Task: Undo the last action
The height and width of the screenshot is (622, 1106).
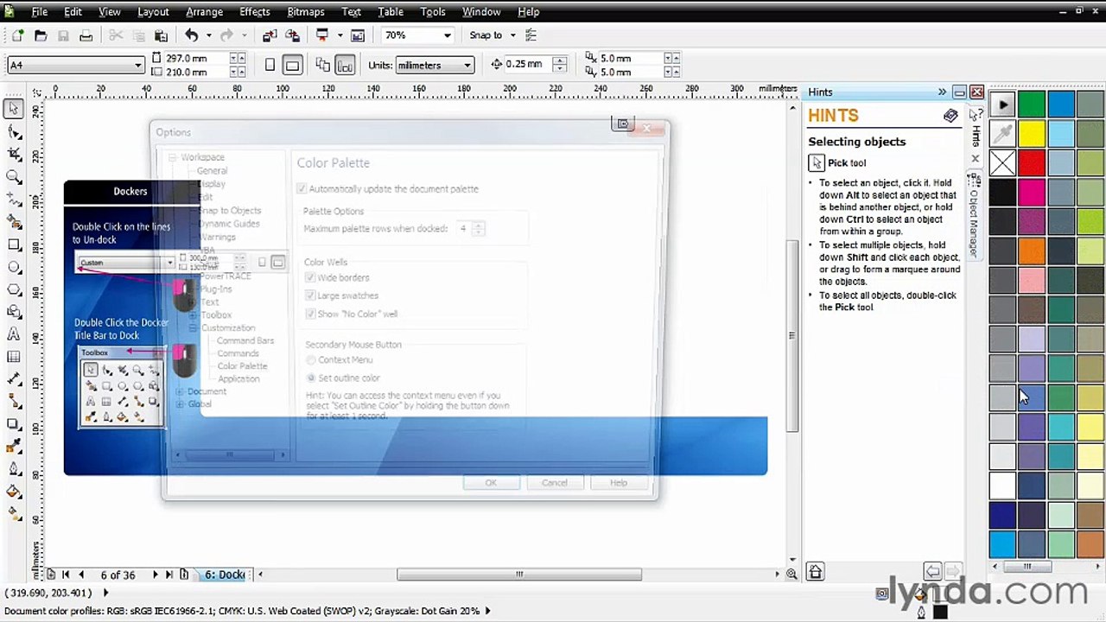Action: pos(192,35)
